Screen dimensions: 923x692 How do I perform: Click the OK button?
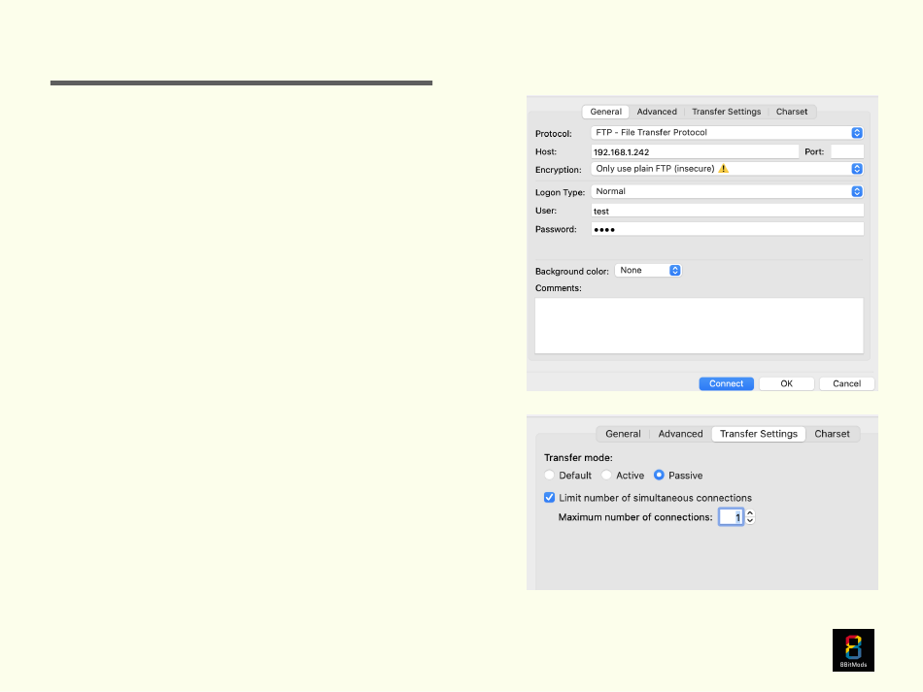pyautogui.click(x=786, y=383)
